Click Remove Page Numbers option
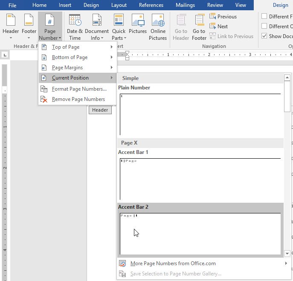293x281 pixels. (x=78, y=99)
